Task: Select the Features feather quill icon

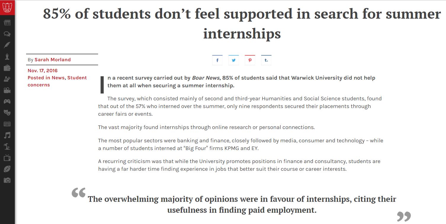Action: pyautogui.click(x=7, y=45)
